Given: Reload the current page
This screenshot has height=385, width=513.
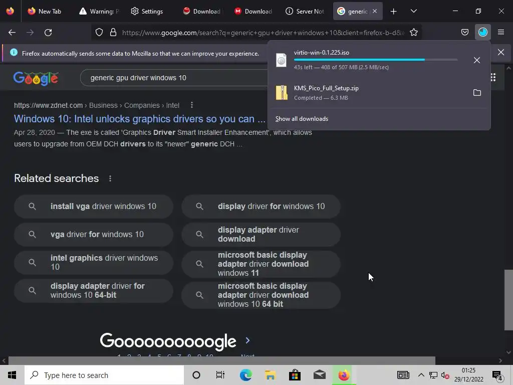Looking at the screenshot, I should point(48,33).
